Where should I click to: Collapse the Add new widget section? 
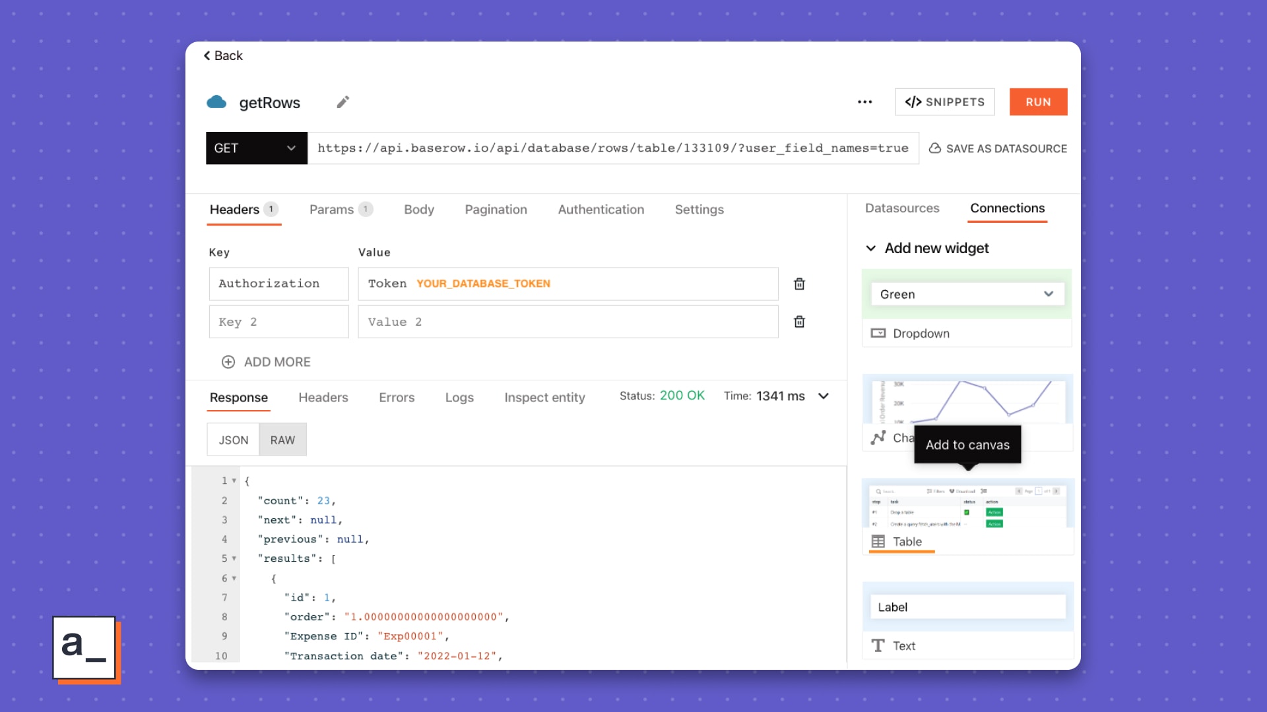coord(871,249)
